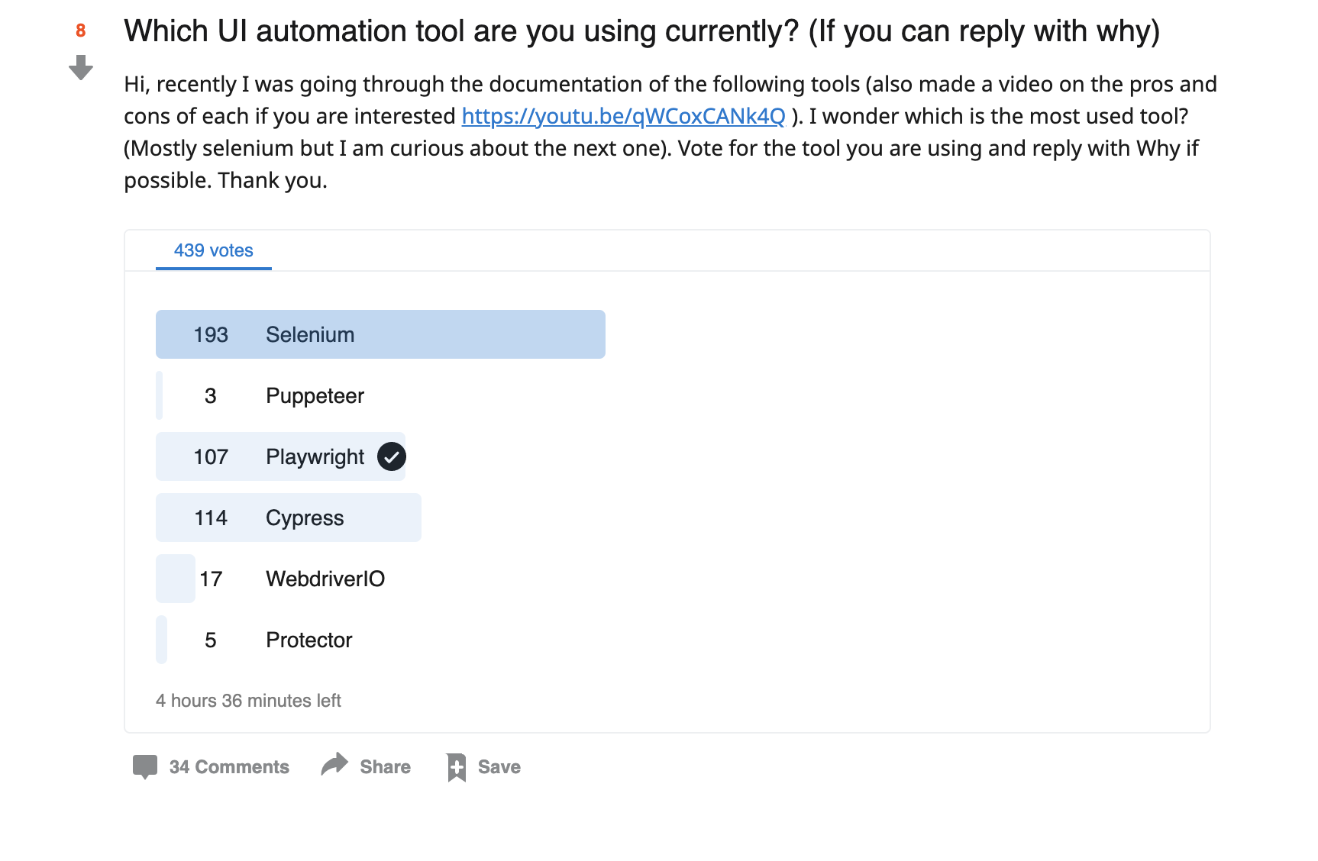Click the Share arrow icon

pyautogui.click(x=334, y=765)
